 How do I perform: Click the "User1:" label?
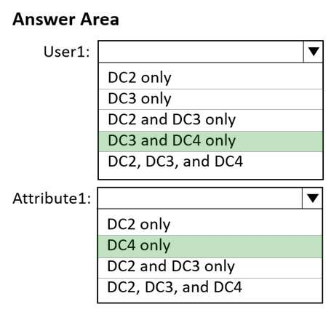67,52
